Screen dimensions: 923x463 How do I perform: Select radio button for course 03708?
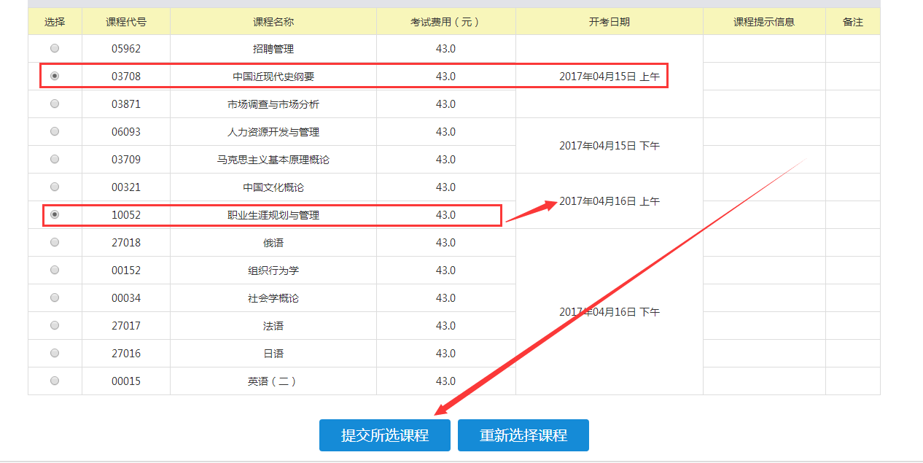[55, 76]
